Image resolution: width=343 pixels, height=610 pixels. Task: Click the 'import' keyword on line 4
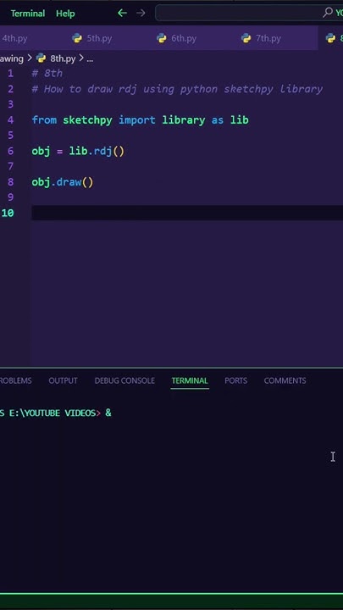tap(137, 119)
